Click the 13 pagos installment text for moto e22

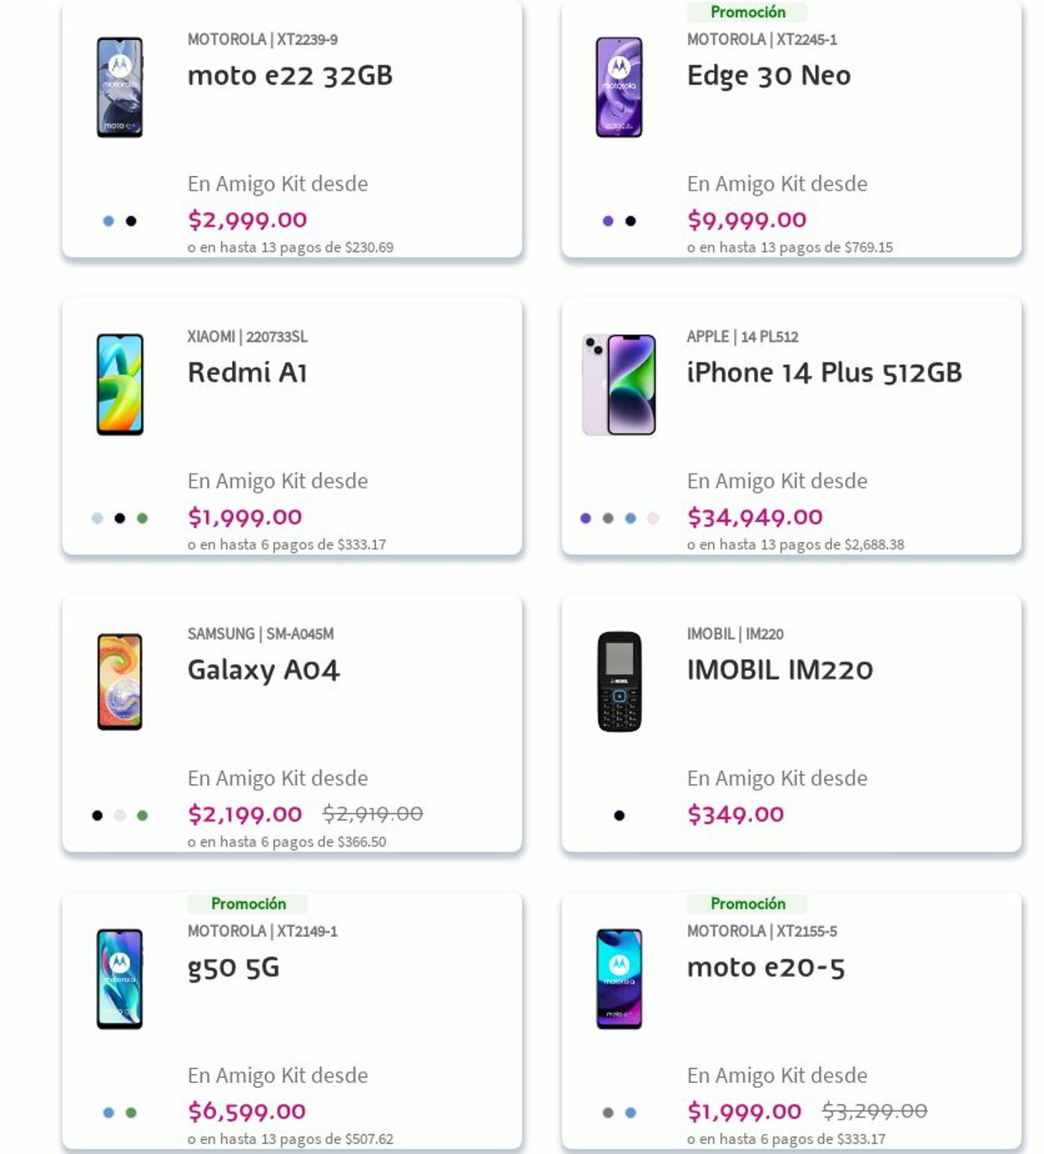(290, 247)
